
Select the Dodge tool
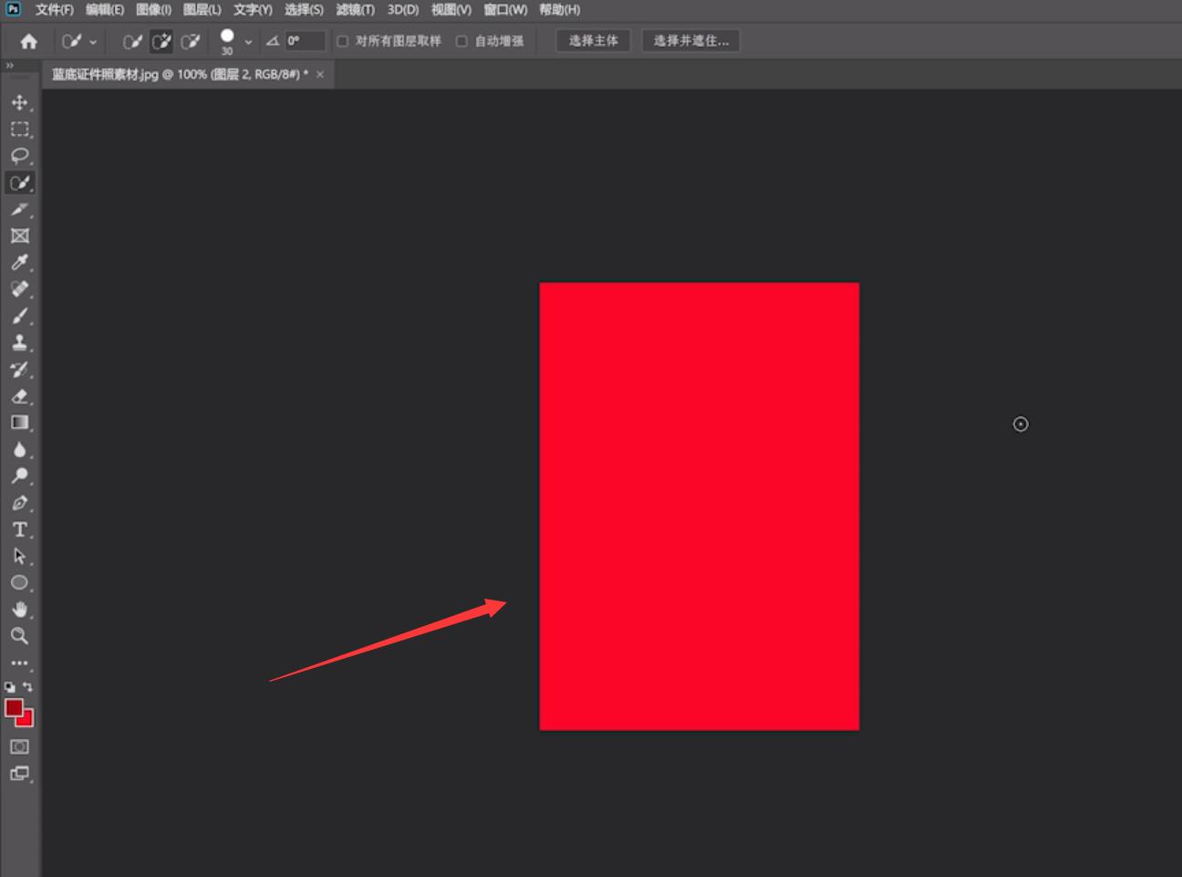click(x=19, y=476)
